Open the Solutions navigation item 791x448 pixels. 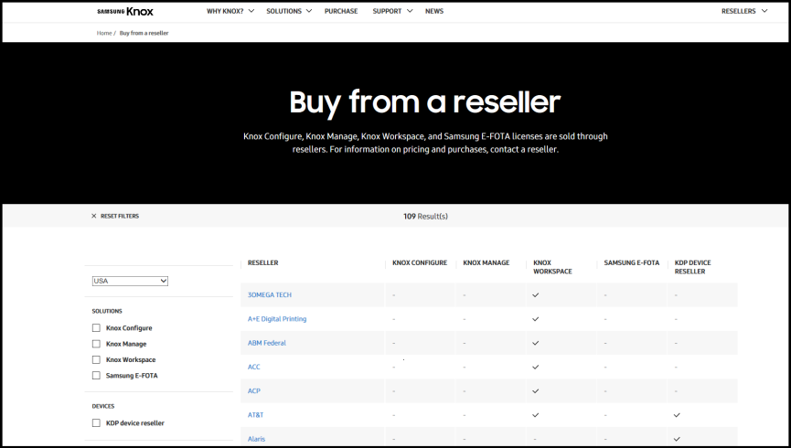[284, 11]
